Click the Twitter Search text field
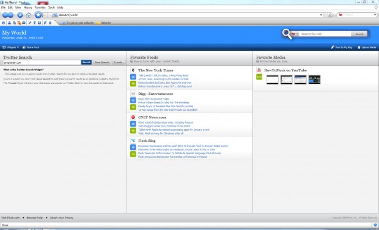Image resolution: width=379 pixels, height=230 pixels. pos(42,62)
